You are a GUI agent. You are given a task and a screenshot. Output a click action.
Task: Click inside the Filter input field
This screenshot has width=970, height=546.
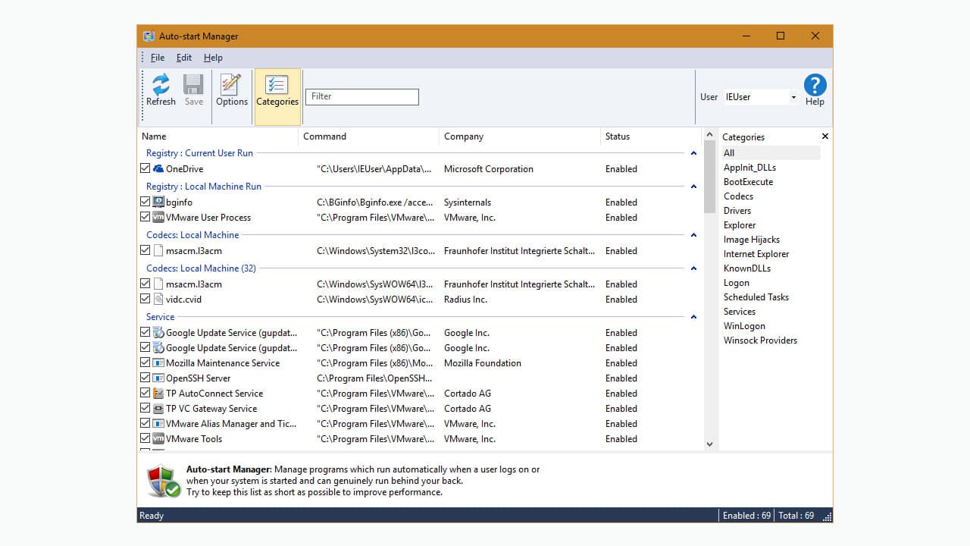click(x=361, y=96)
